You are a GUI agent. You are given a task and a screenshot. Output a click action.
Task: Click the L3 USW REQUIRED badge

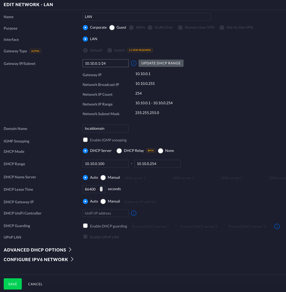pyautogui.click(x=140, y=50)
